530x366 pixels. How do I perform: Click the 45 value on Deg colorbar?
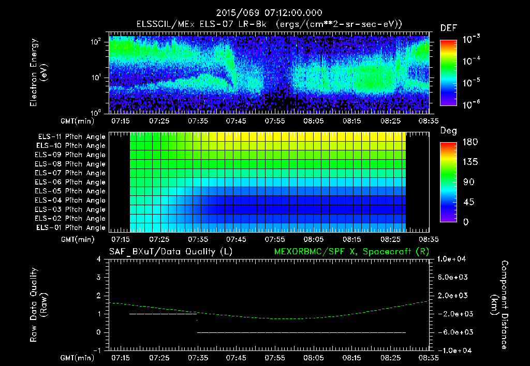(x=468, y=202)
